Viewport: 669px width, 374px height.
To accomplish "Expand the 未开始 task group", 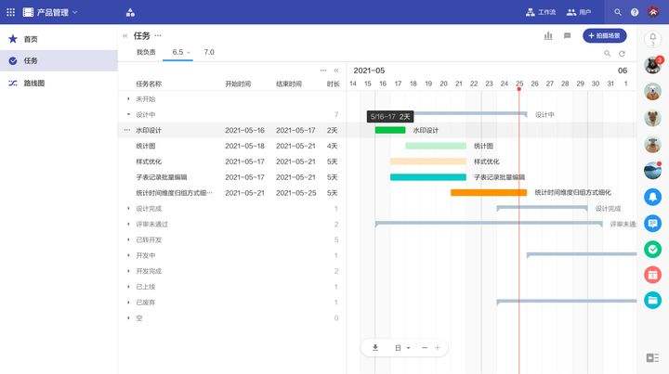I will tap(128, 98).
